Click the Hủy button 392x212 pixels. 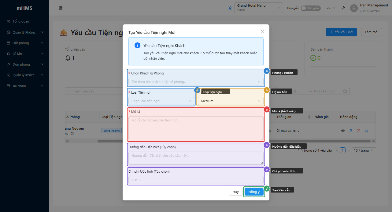pyautogui.click(x=235, y=192)
